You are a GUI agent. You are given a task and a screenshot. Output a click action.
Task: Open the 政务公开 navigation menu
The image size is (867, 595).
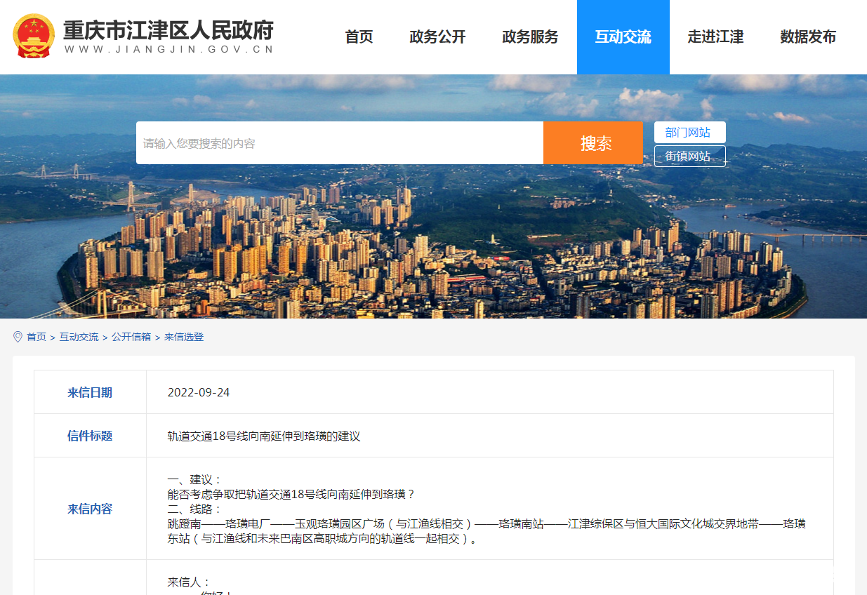pyautogui.click(x=437, y=37)
